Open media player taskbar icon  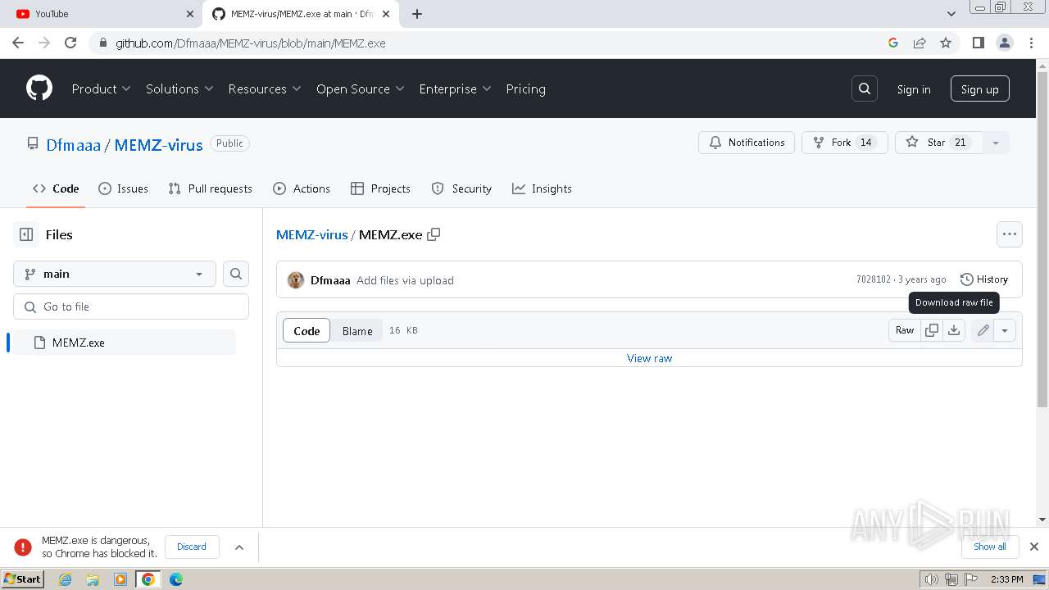pyautogui.click(x=120, y=579)
